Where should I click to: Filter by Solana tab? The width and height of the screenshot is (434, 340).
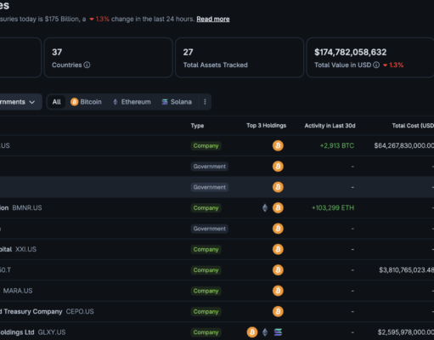177,102
